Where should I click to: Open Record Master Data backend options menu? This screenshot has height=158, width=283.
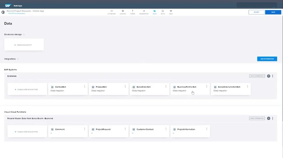click(273, 119)
